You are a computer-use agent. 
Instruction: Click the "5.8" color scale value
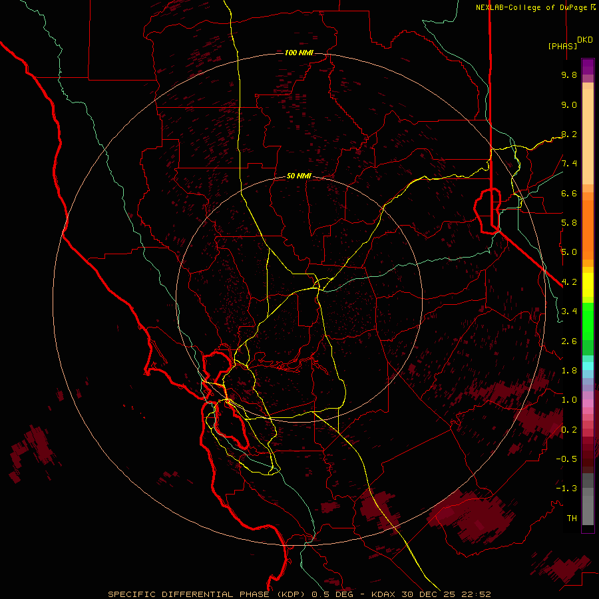click(x=569, y=223)
